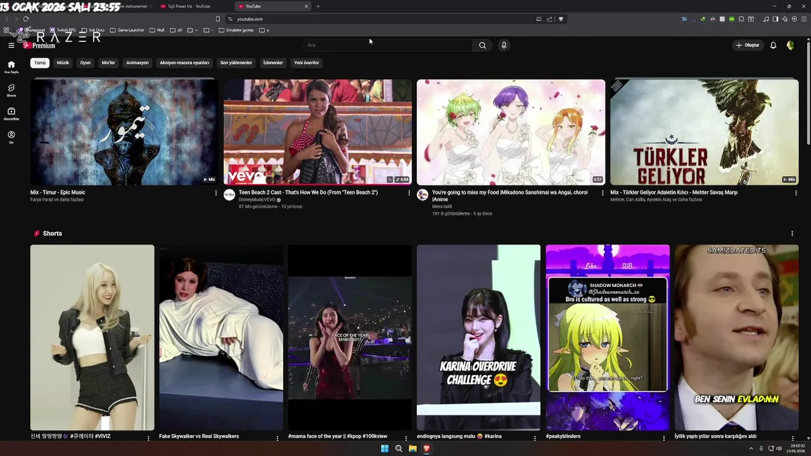Open the browser main menu hamburger
This screenshot has height=456, width=811.
click(x=804, y=19)
